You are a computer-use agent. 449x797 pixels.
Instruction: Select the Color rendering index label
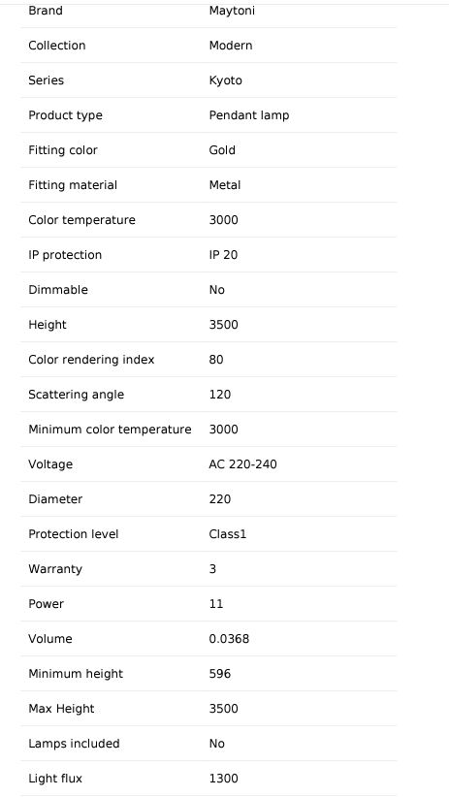coord(91,360)
